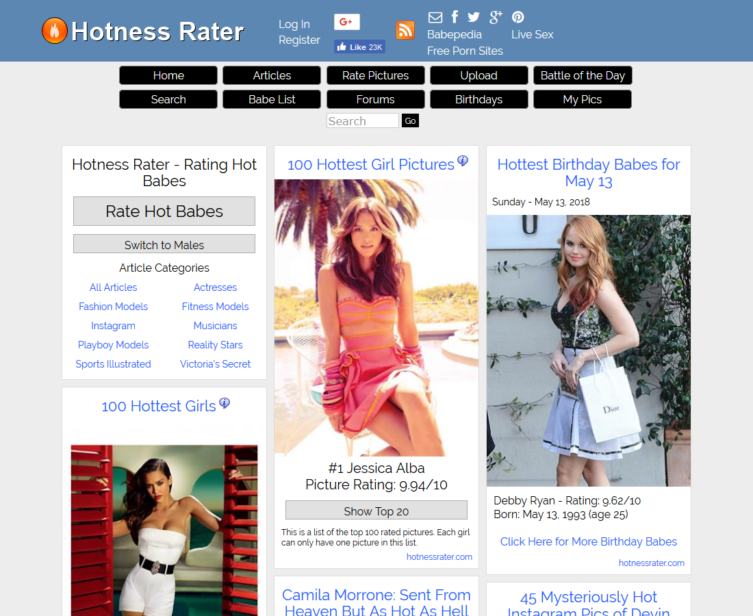Click the Search text field
Screen dimensions: 753x616
pyautogui.click(x=363, y=120)
